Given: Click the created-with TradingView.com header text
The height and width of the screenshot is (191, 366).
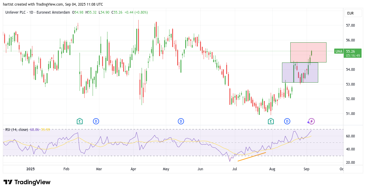Looking at the screenshot, I should pos(53,4).
